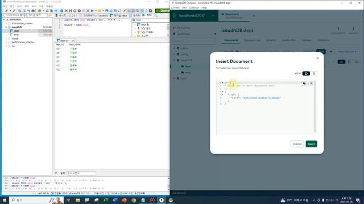This screenshot has width=364, height=204.
Task: Click the search magnifier icon in HeidiSQL toolbar
Action: (x=115, y=11)
